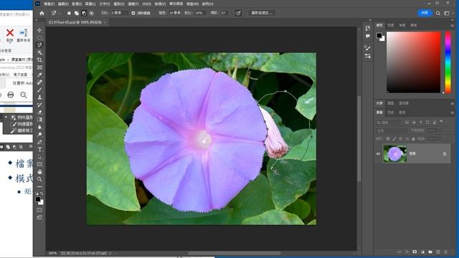Select the Gradient tool
Viewport: 459px width, 258px height.
39,120
